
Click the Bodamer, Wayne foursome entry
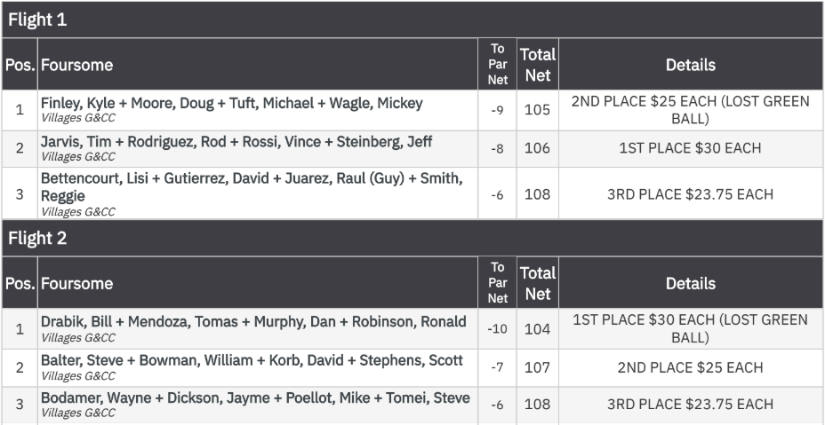coord(412,405)
